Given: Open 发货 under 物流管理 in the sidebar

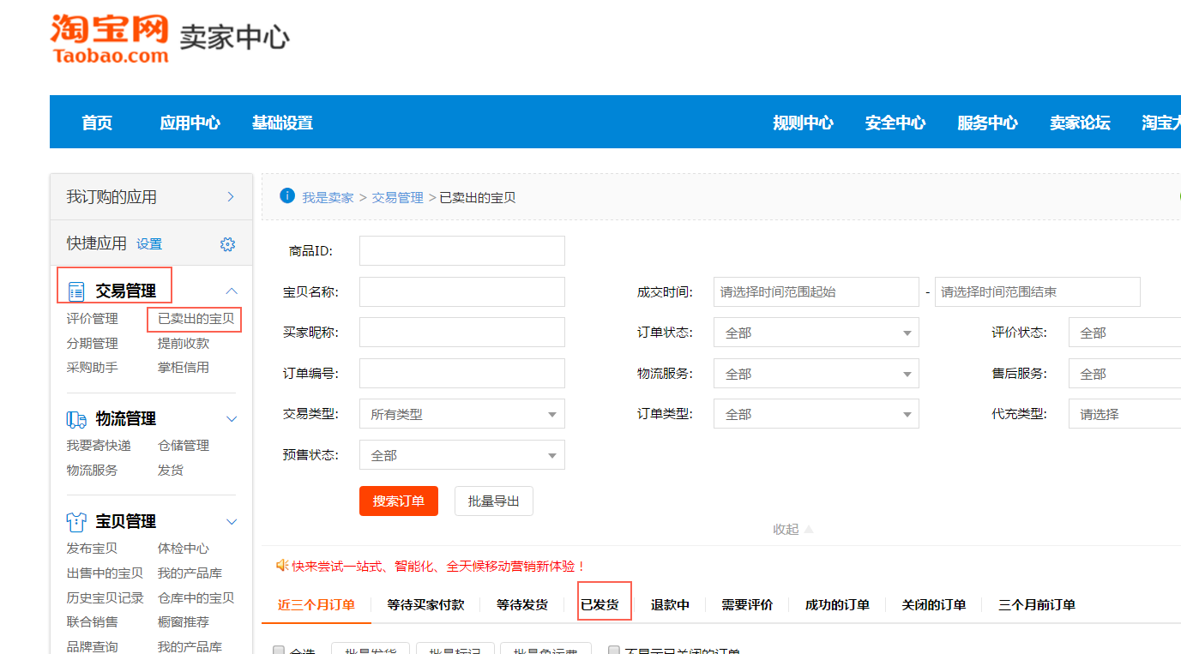Looking at the screenshot, I should (171, 471).
